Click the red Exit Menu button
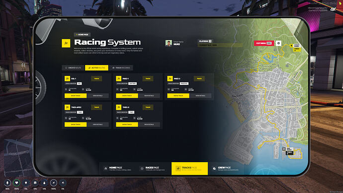The height and width of the screenshot is (193, 343). point(264,43)
